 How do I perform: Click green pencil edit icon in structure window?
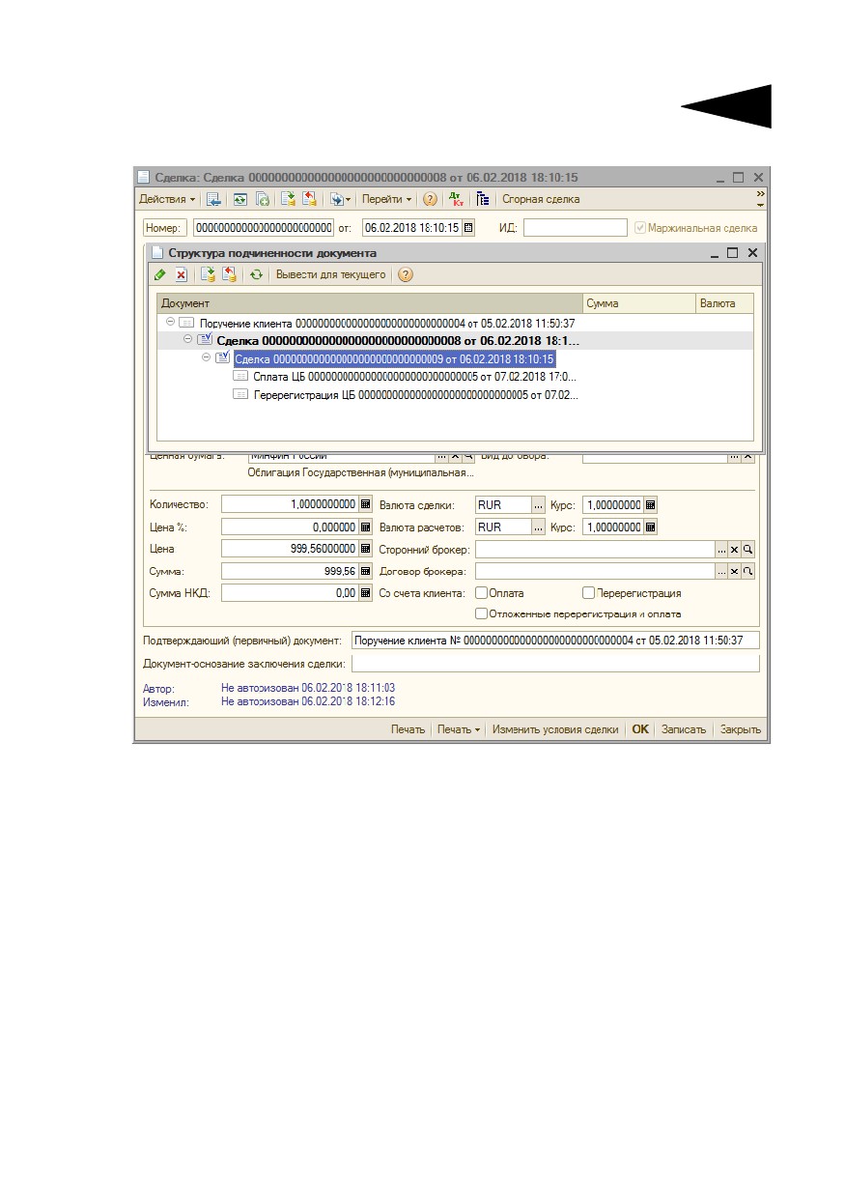160,274
